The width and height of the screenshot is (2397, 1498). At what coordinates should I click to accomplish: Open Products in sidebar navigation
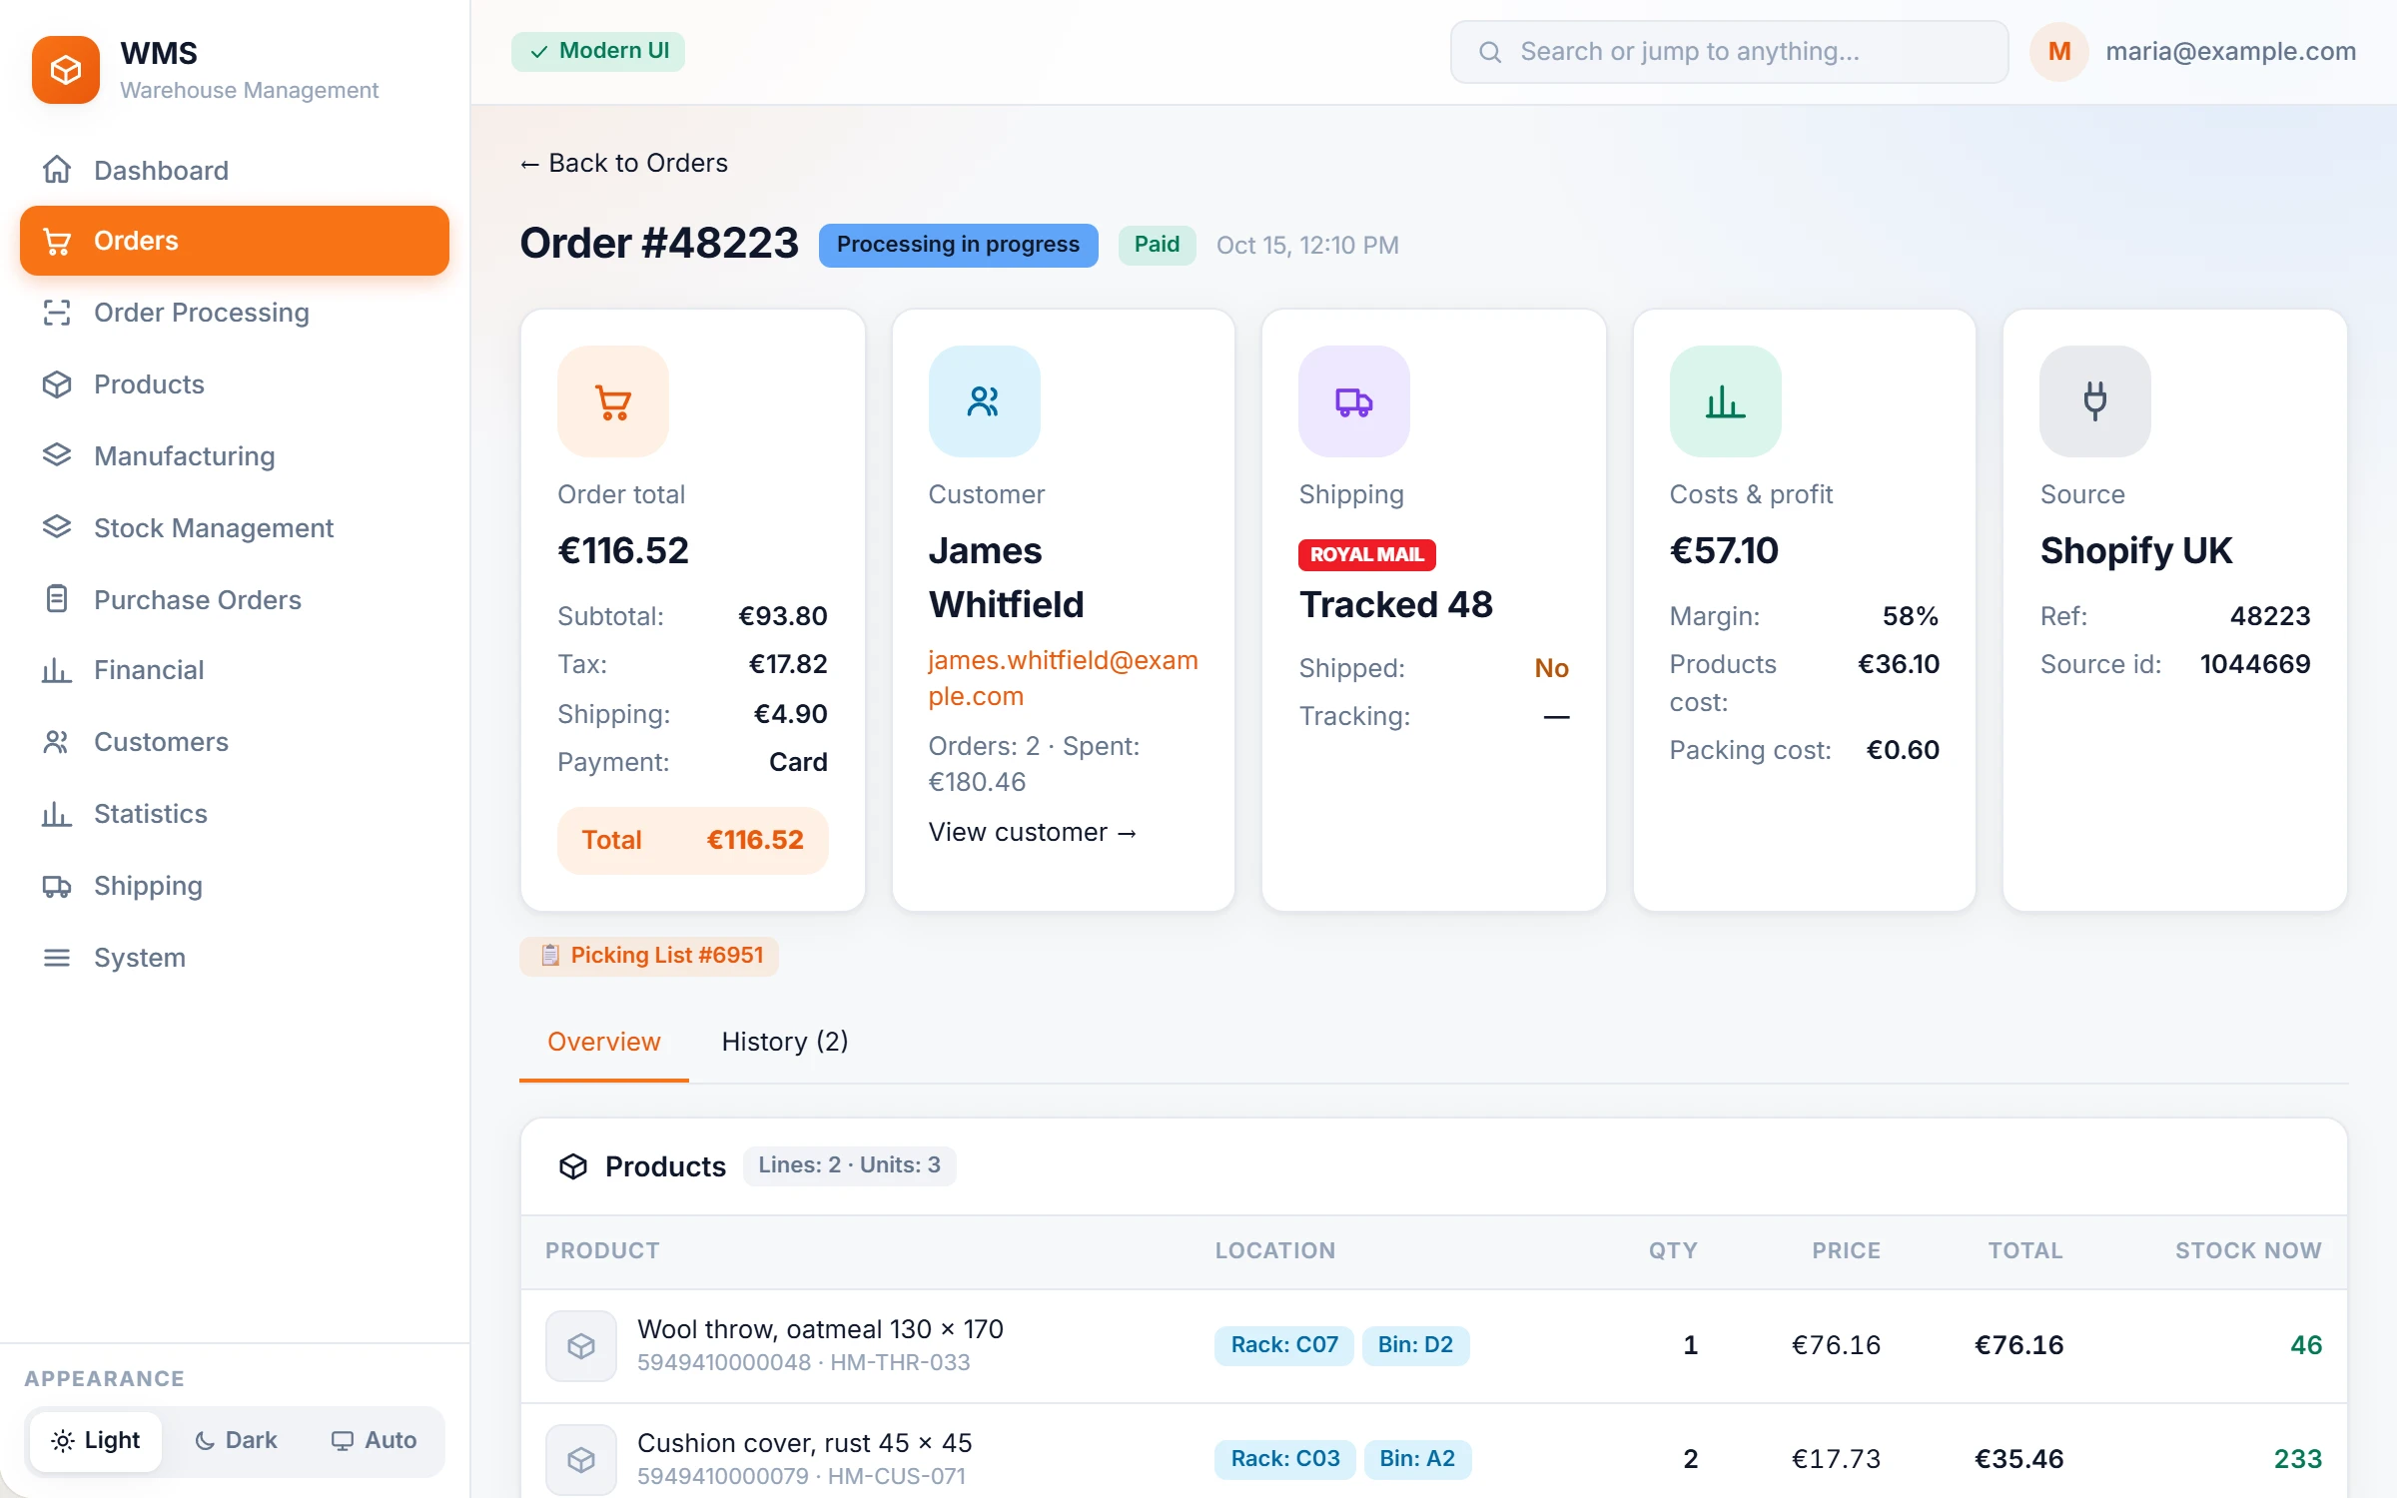click(x=235, y=384)
